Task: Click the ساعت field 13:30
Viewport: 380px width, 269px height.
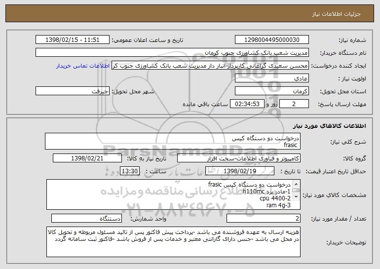Action: pos(130,171)
